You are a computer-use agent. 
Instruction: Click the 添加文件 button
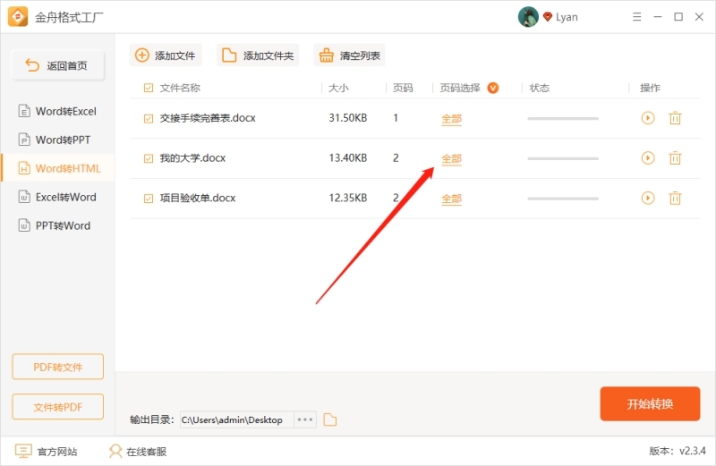click(x=166, y=55)
